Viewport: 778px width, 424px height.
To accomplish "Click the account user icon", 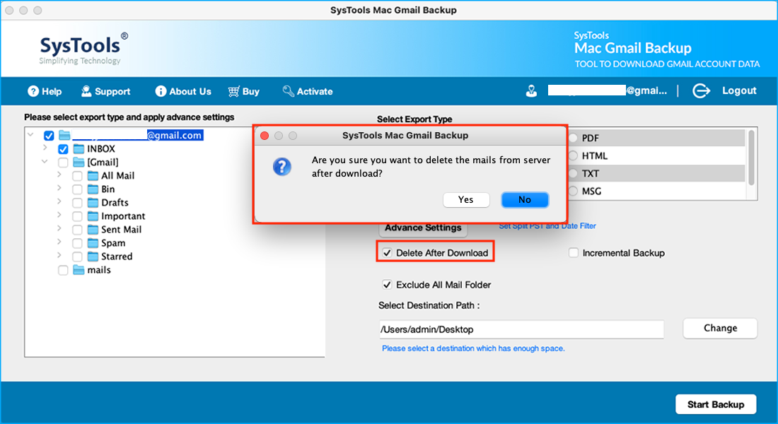I will (x=531, y=90).
